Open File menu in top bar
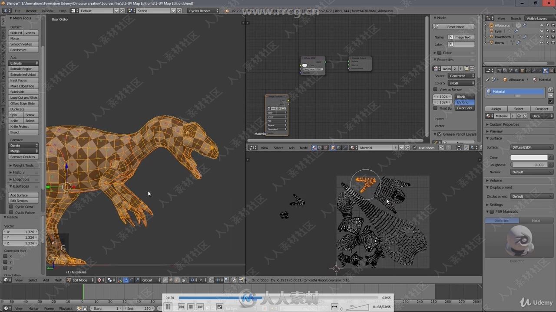Image resolution: width=556 pixels, height=312 pixels. (18, 11)
